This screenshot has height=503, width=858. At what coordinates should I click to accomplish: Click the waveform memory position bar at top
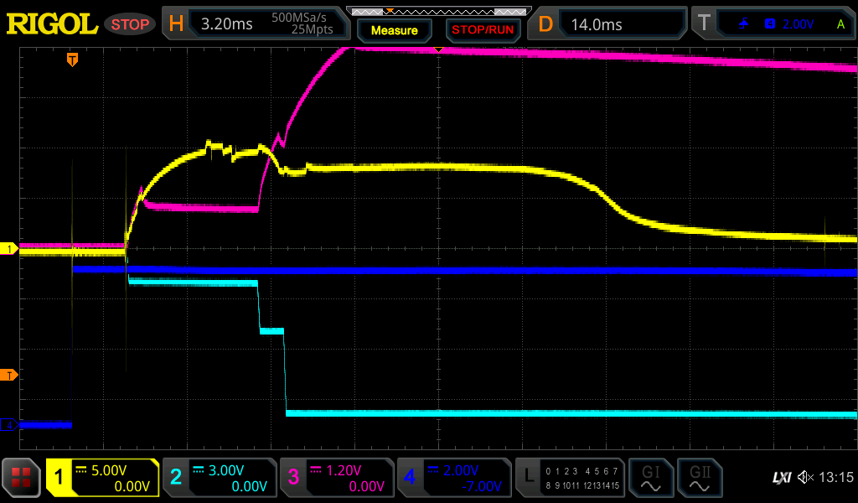(438, 11)
